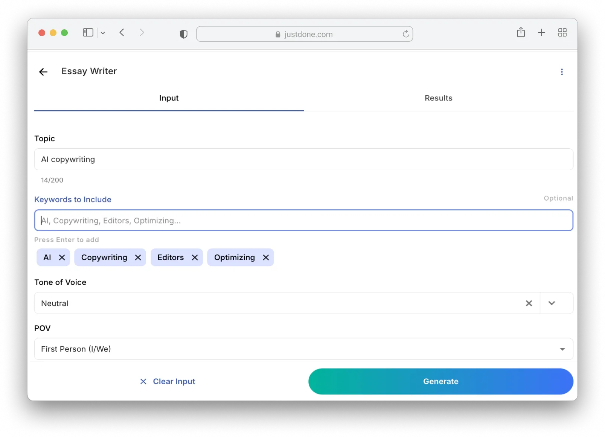
Task: Remove the Copywriting keyword tag
Action: click(x=138, y=257)
